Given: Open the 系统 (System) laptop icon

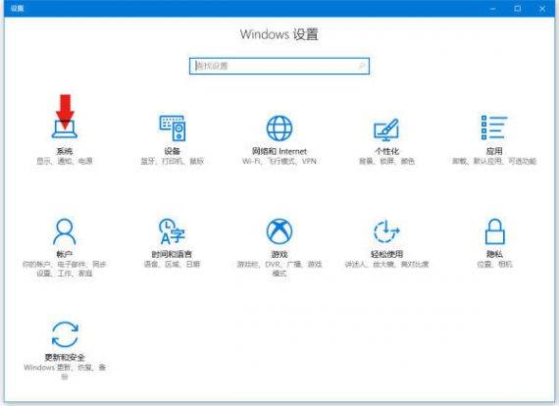Looking at the screenshot, I should (x=65, y=129).
